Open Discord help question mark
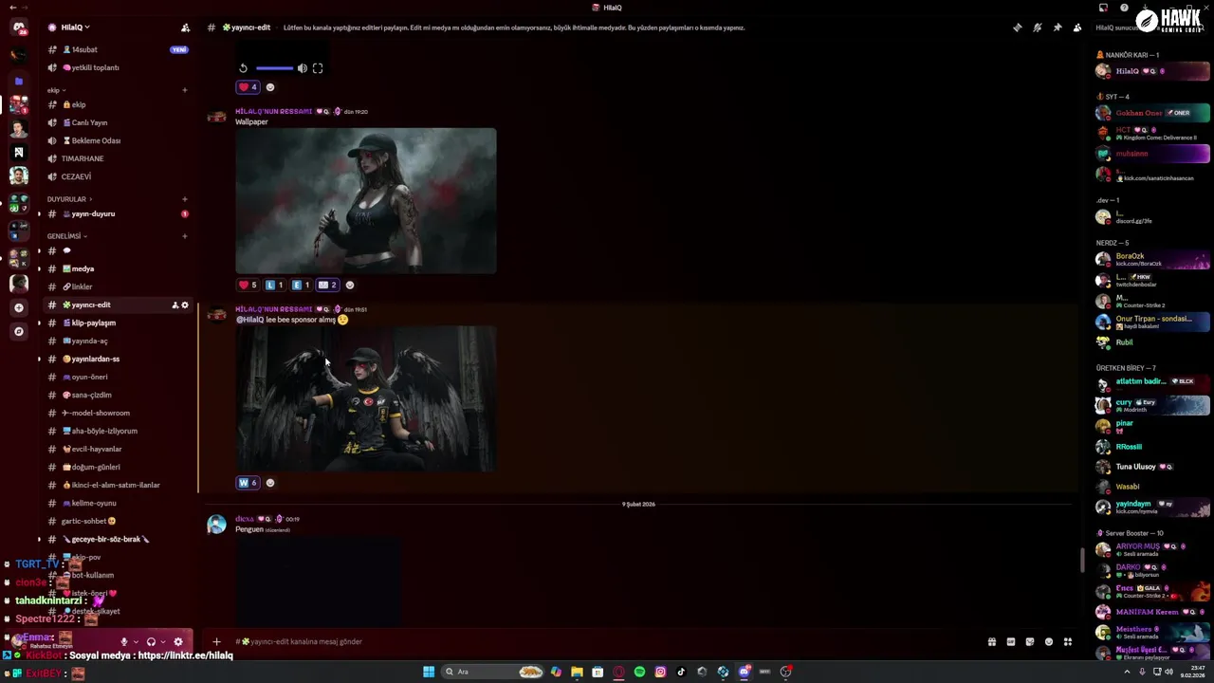 click(x=1124, y=8)
